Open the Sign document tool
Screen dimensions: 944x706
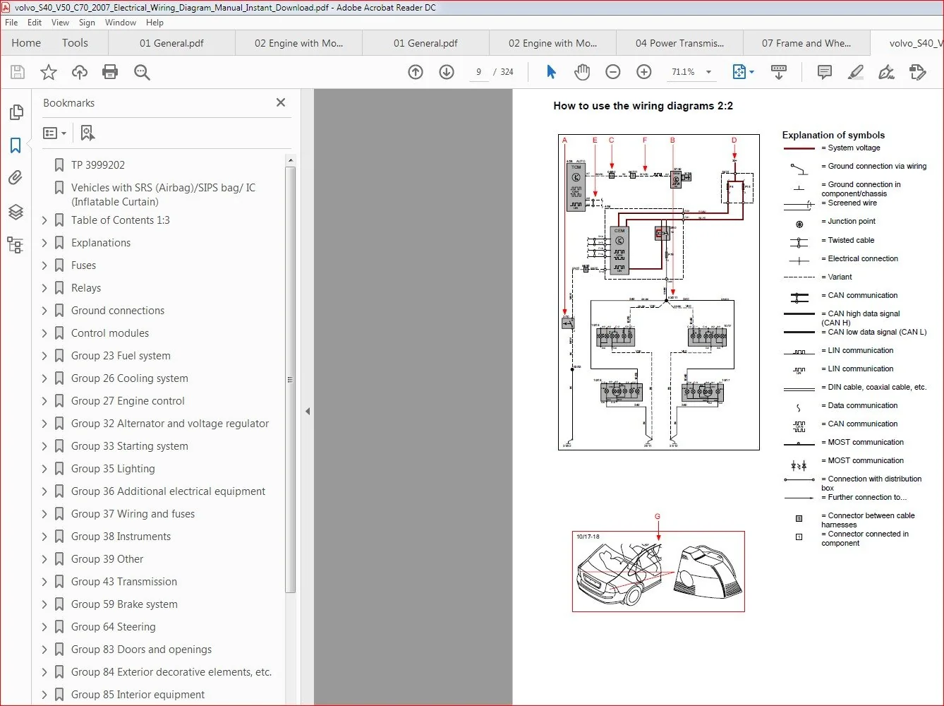click(886, 72)
